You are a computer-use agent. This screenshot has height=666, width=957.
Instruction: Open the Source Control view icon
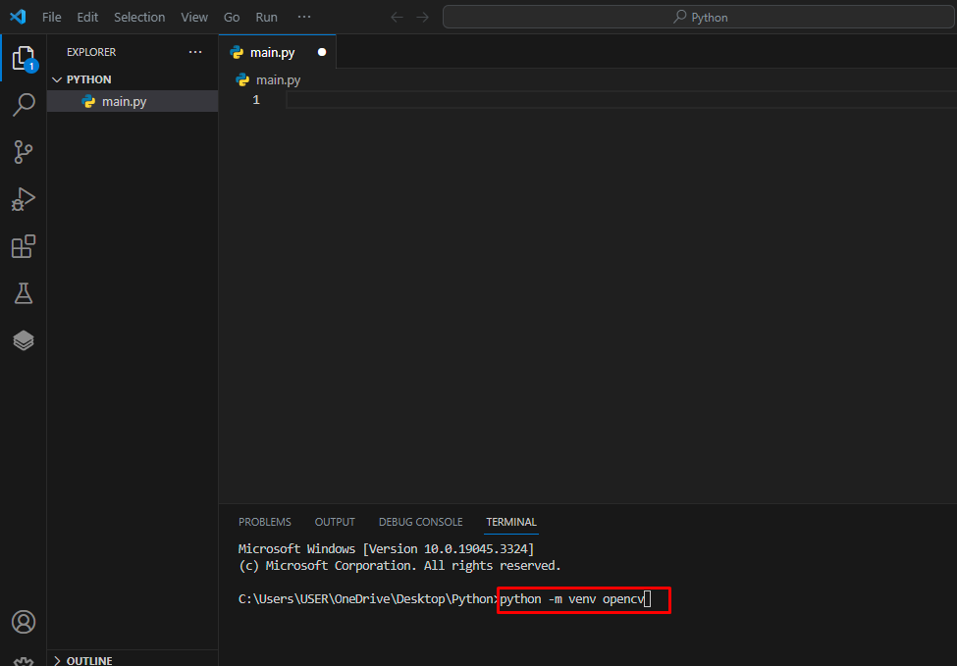tap(24, 152)
